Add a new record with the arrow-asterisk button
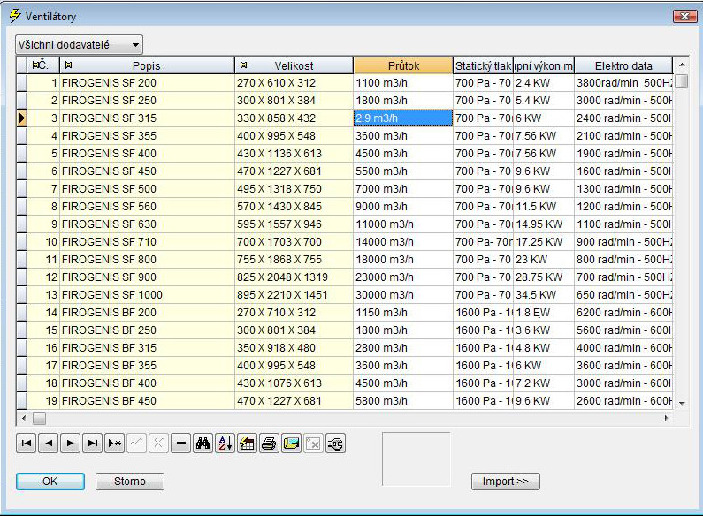Viewport: 703px width, 516px height. tap(114, 444)
